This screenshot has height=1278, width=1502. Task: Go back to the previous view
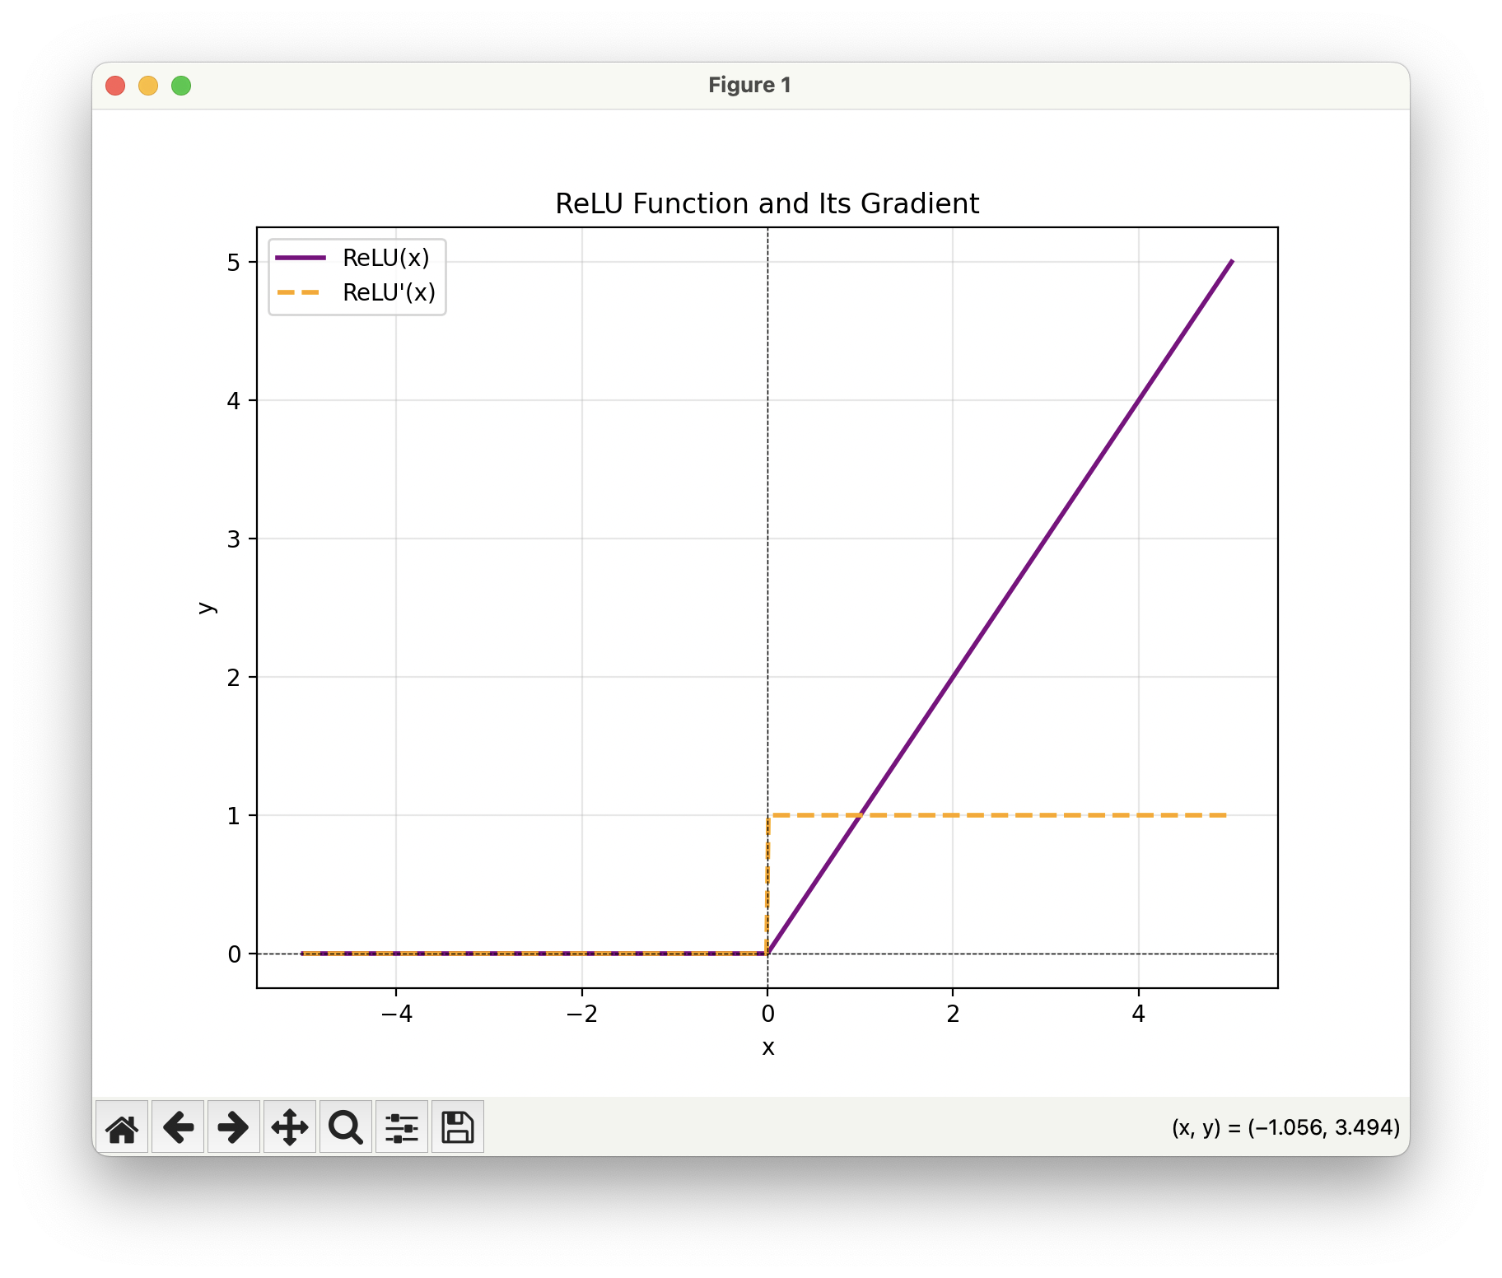tap(178, 1127)
